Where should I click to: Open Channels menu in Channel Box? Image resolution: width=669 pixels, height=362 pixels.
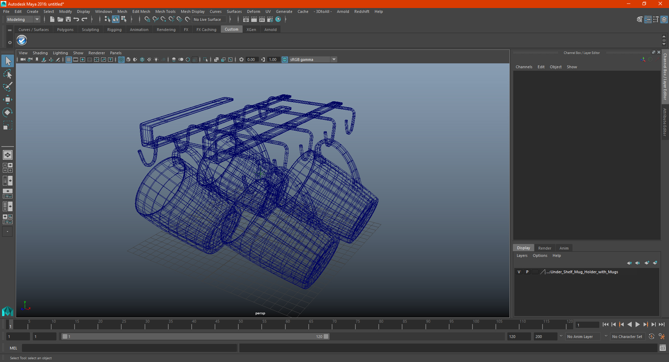(x=524, y=67)
